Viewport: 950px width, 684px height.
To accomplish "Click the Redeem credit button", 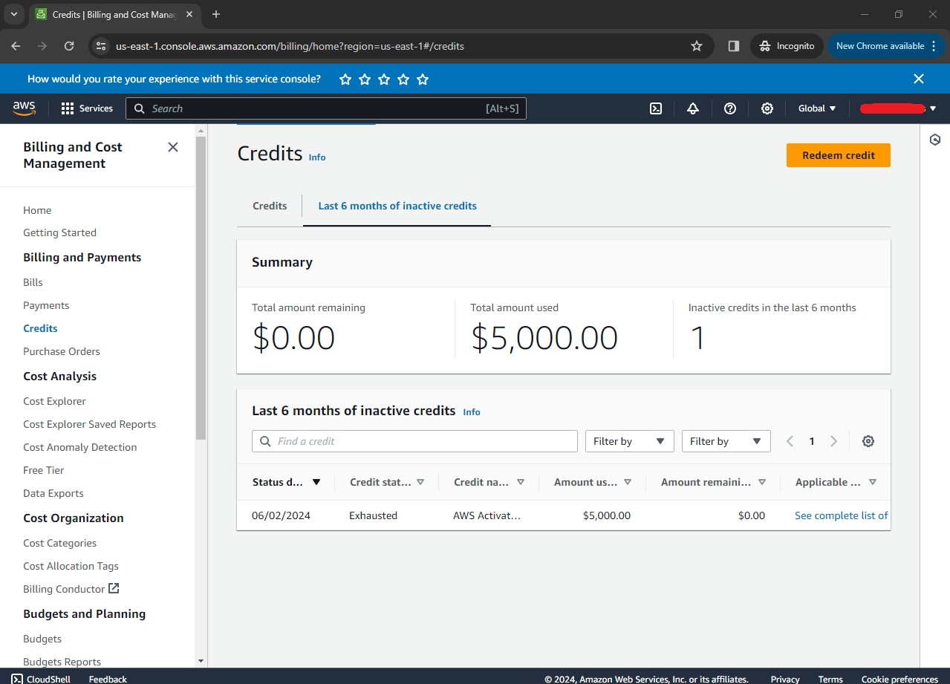I will click(838, 155).
